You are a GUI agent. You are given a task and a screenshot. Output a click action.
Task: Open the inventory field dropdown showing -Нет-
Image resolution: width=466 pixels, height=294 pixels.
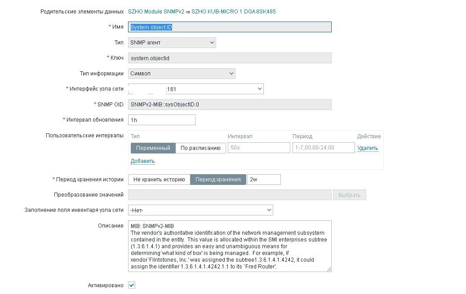point(200,210)
